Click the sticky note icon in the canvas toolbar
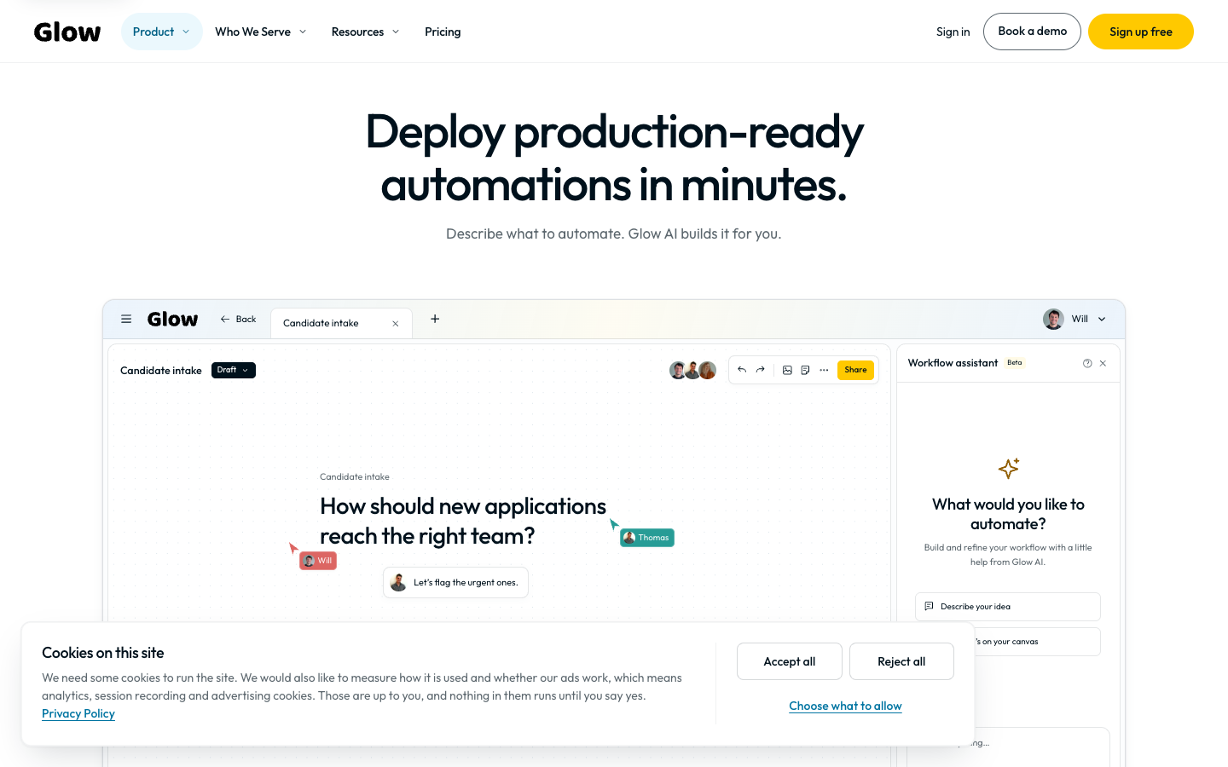1228x767 pixels. (805, 370)
